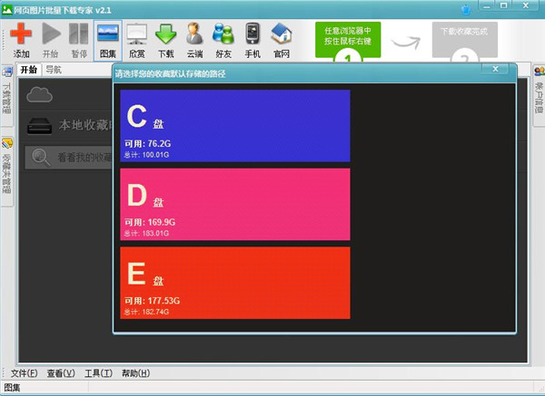Image resolution: width=545 pixels, height=396 pixels.
Task: Click the magnifier icon beside 看看我的收藏
Action: pyautogui.click(x=41, y=158)
